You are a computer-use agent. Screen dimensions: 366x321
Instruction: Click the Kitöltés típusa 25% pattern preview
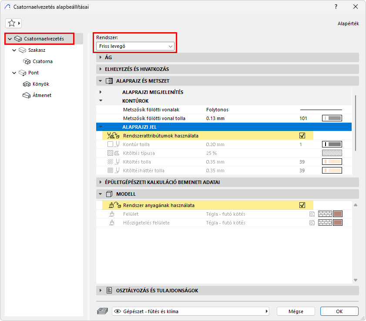point(332,153)
